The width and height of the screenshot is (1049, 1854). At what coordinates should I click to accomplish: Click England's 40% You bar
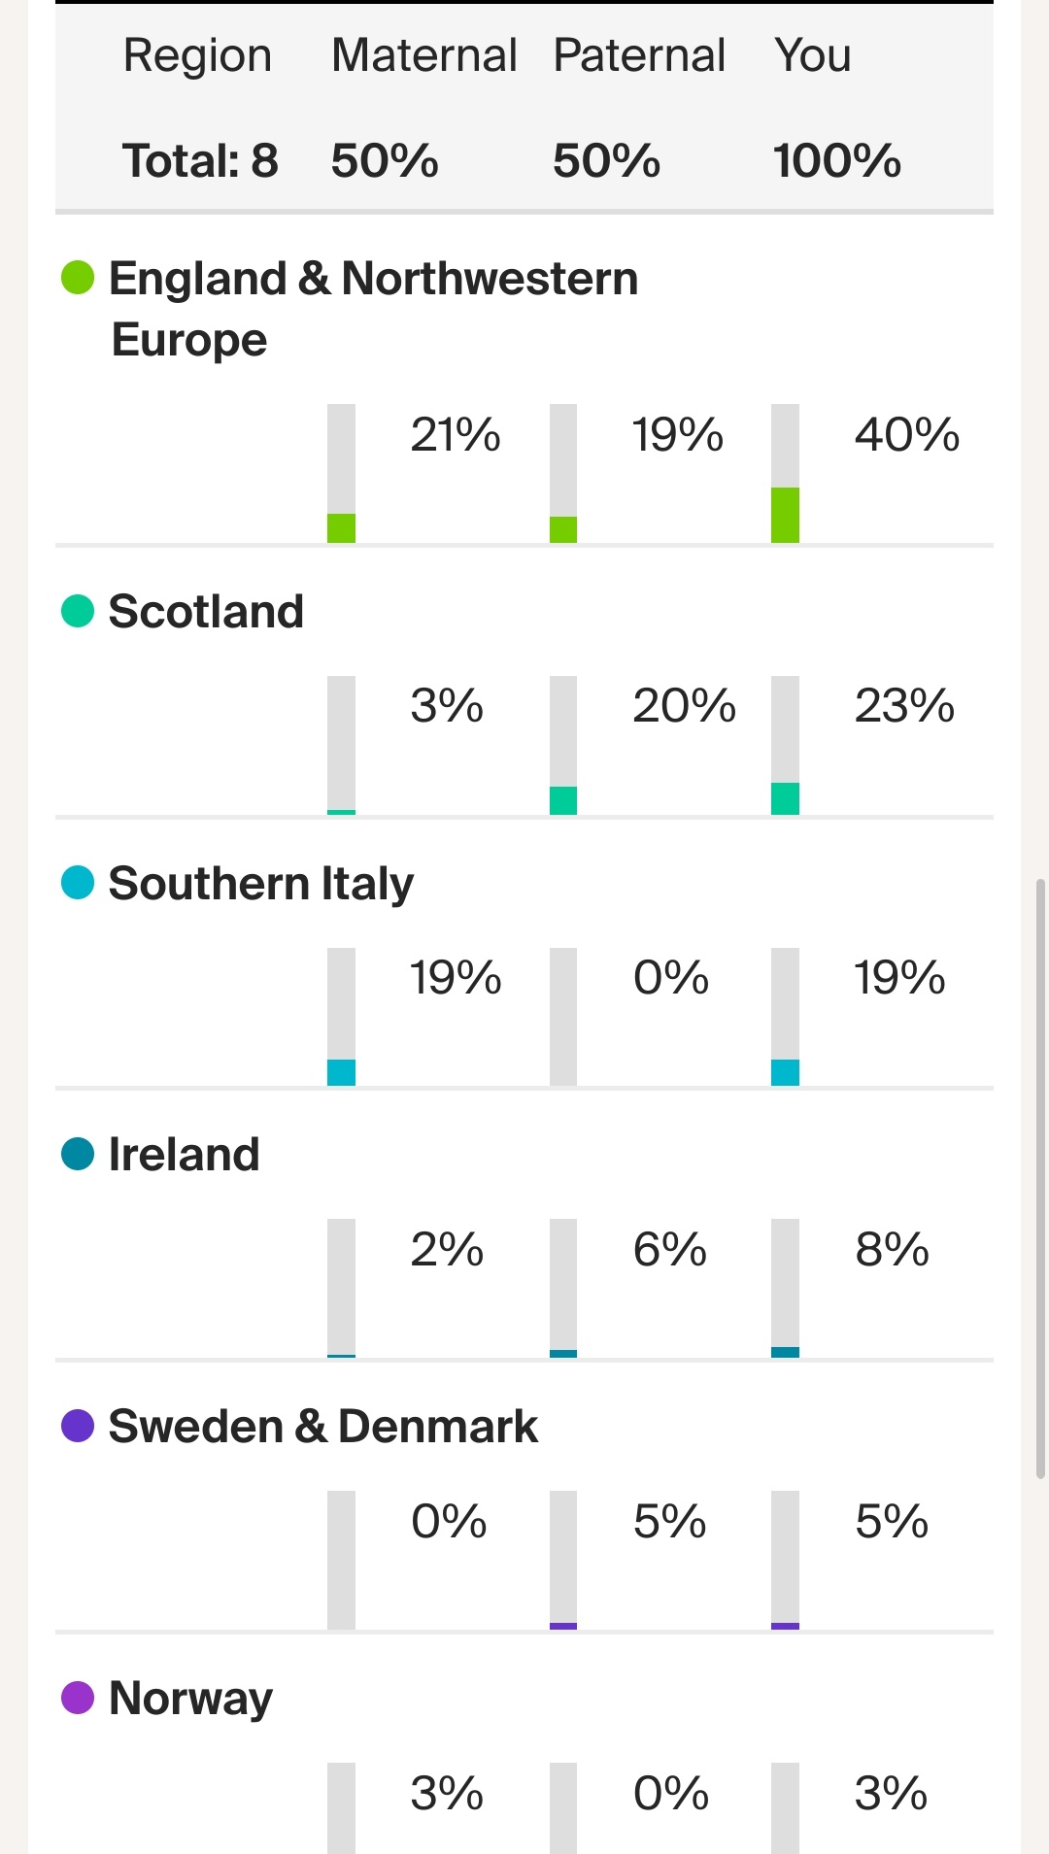785,474
